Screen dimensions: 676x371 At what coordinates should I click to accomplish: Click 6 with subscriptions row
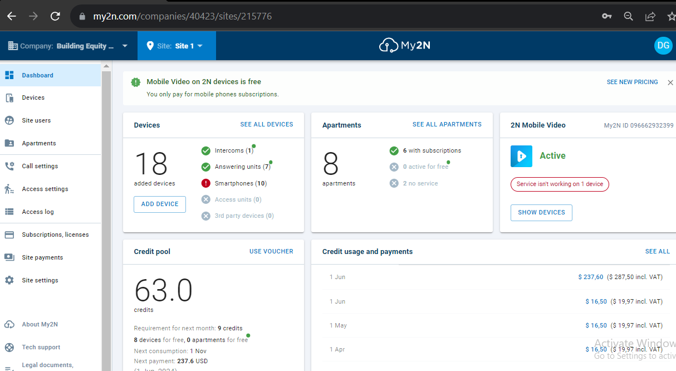[425, 150]
